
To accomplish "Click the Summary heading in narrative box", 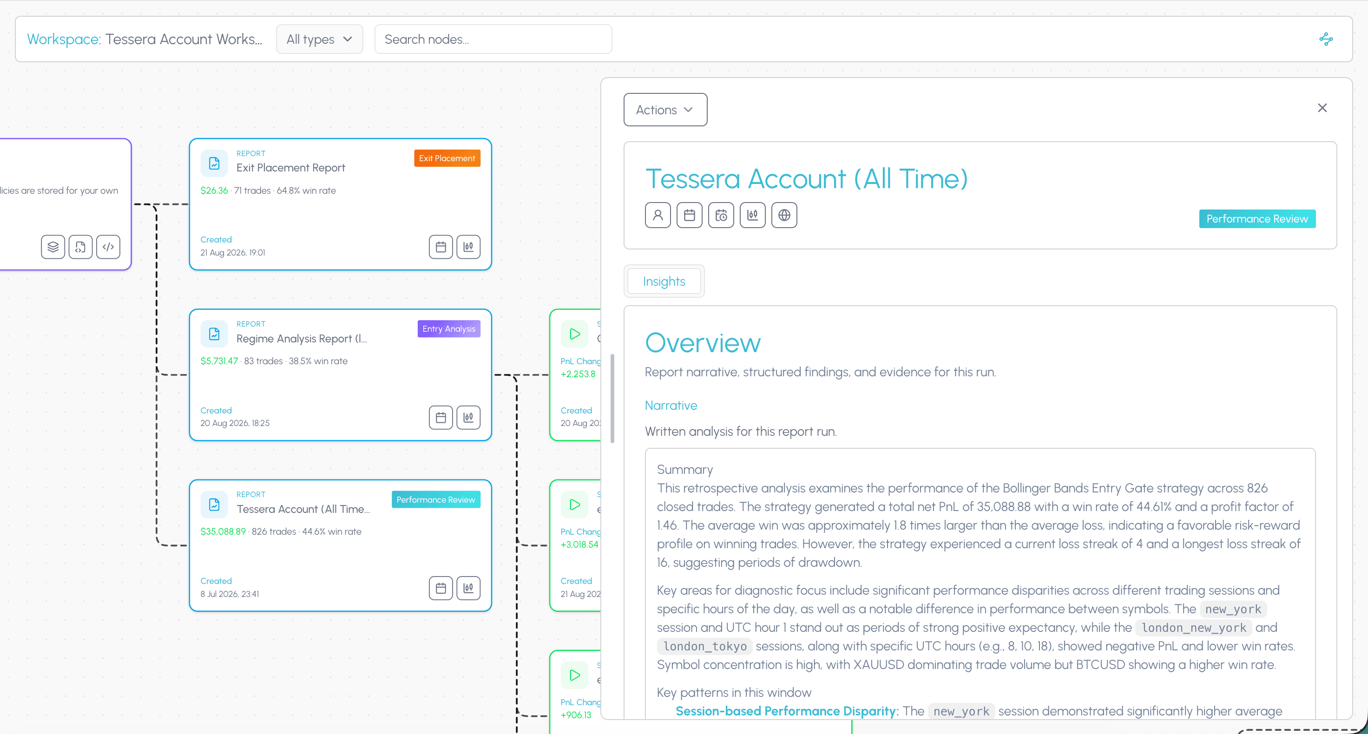I will (x=684, y=469).
